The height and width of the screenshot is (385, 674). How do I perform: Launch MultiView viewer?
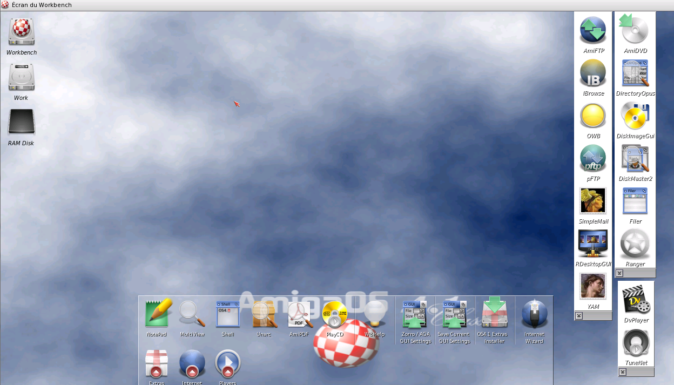(192, 314)
